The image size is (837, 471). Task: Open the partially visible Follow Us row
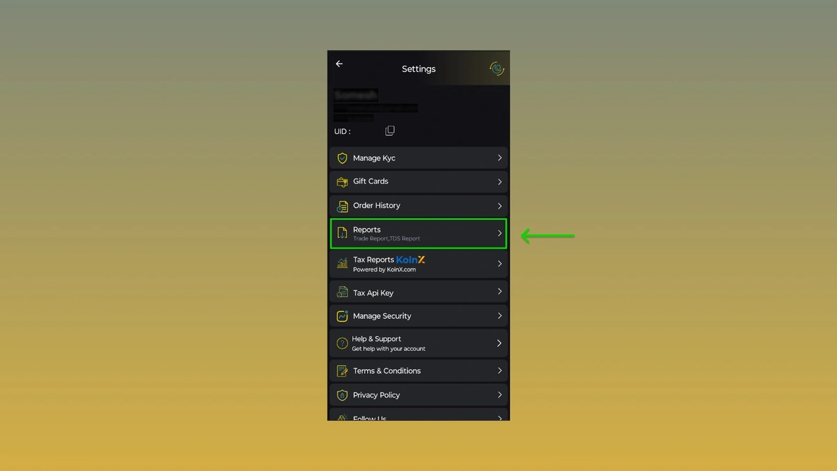(x=418, y=415)
